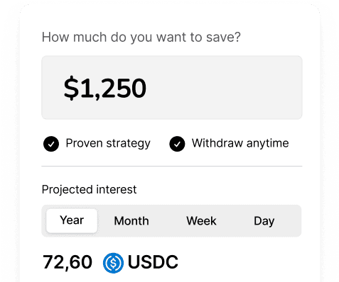Image resolution: width=339 pixels, height=282 pixels.
Task: Focus the savings amount input field
Action: click(x=172, y=88)
